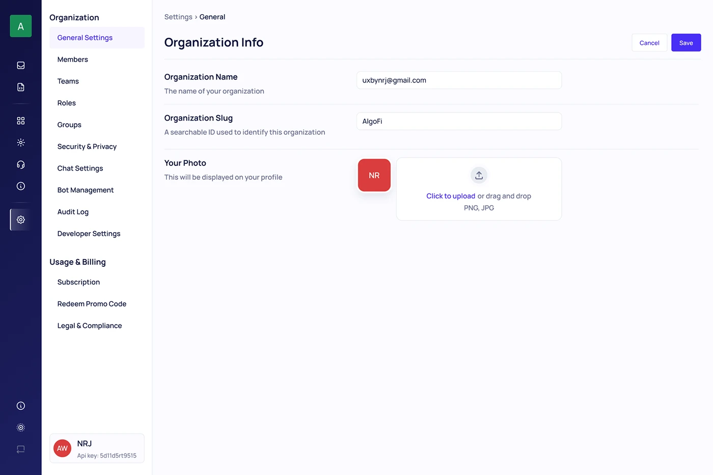The width and height of the screenshot is (713, 475).
Task: Click the Settings breadcrumb link
Action: [x=178, y=17]
